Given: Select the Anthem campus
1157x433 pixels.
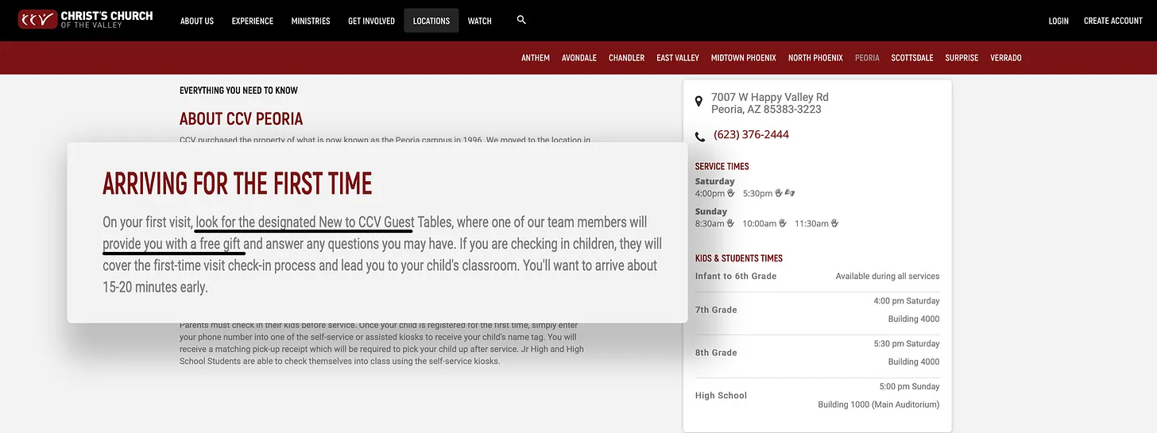Looking at the screenshot, I should 536,58.
